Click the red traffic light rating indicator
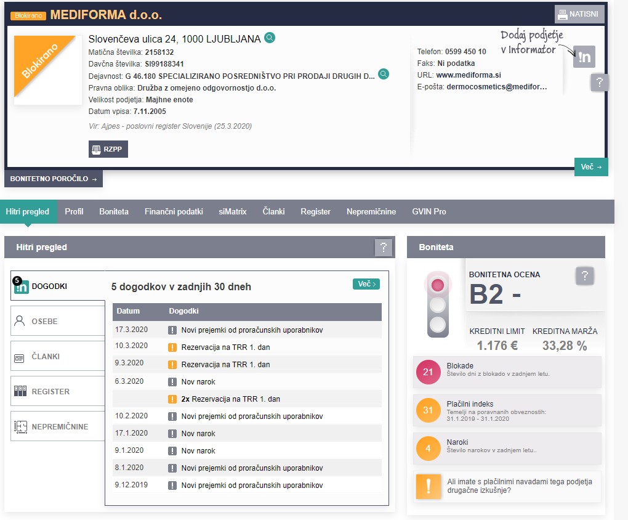This screenshot has width=628, height=520. click(438, 285)
